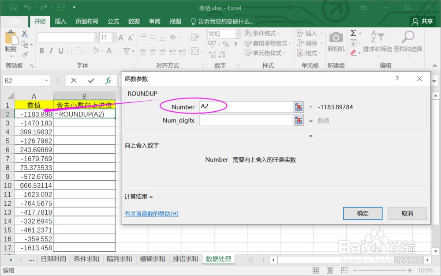Click the 共享 share button

click(422, 21)
